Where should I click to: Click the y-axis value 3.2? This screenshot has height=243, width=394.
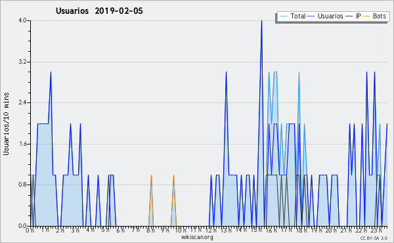(22, 62)
